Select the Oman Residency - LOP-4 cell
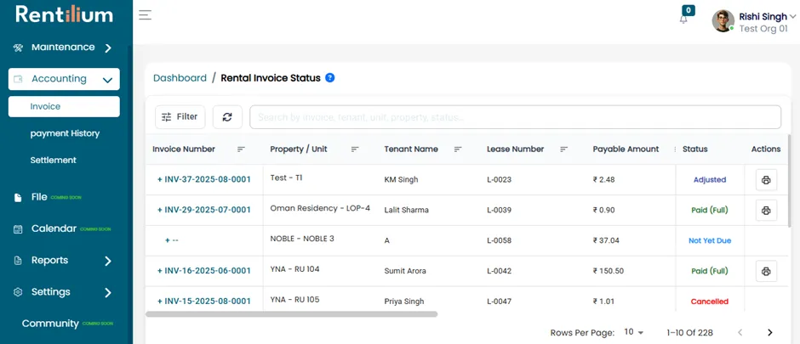 [320, 208]
